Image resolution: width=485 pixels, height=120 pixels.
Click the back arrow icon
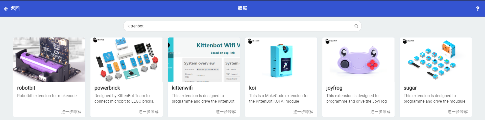[x=6, y=9]
